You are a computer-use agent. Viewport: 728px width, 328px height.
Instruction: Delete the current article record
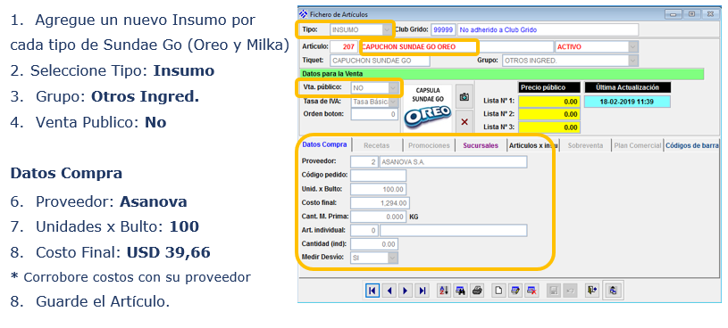coord(531,291)
